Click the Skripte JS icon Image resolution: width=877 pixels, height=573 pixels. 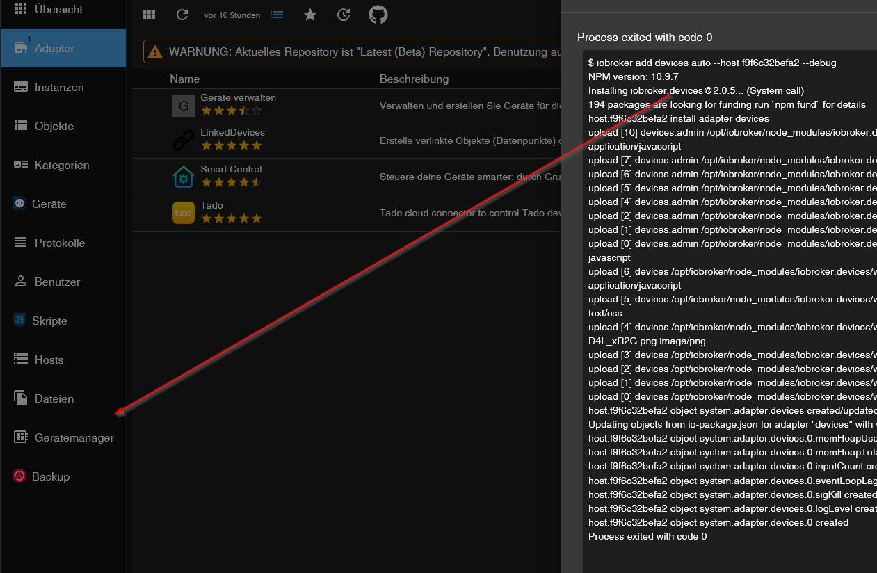19,321
